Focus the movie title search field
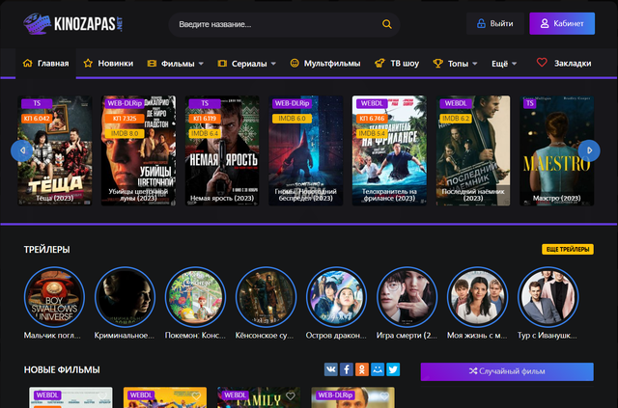 284,24
